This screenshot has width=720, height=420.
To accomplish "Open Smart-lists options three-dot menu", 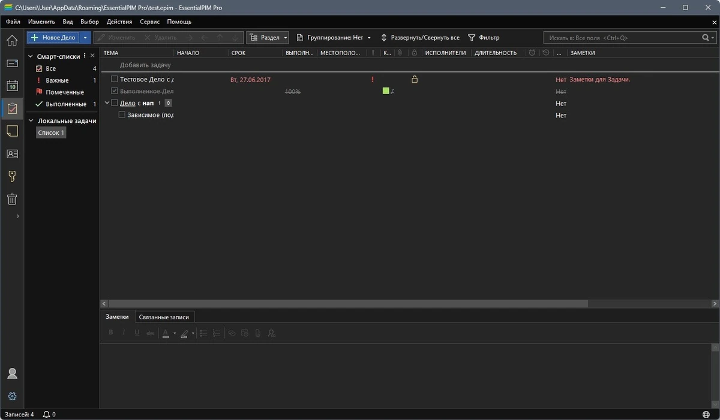I will tap(85, 56).
